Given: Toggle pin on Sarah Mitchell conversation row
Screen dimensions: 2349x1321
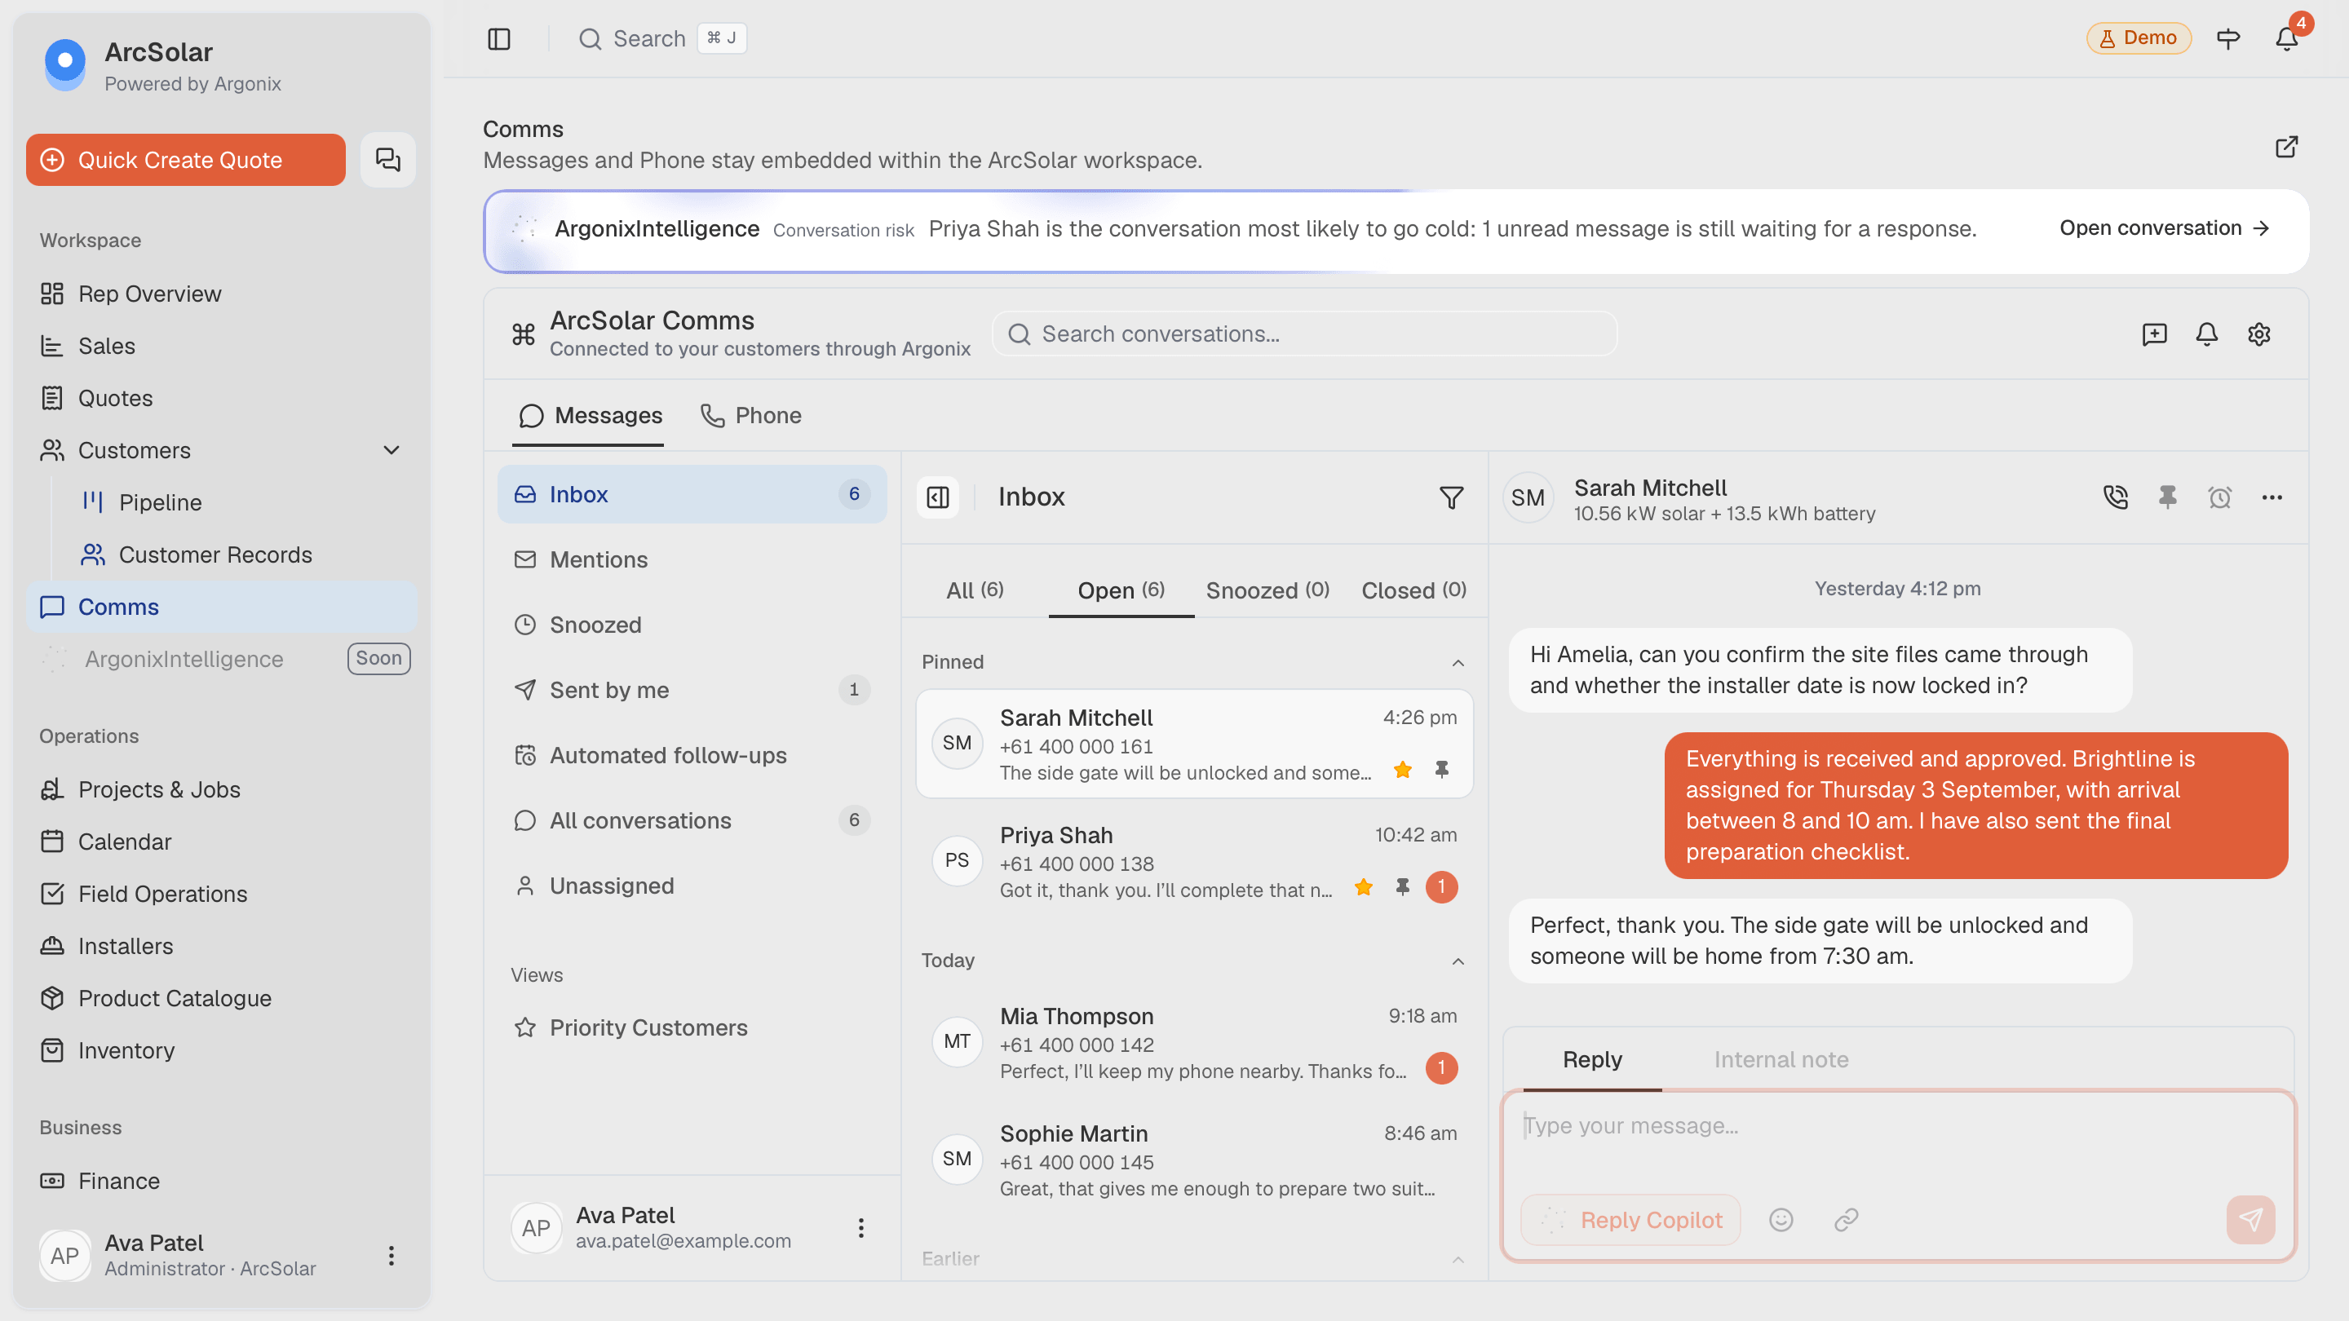Looking at the screenshot, I should (x=1442, y=771).
